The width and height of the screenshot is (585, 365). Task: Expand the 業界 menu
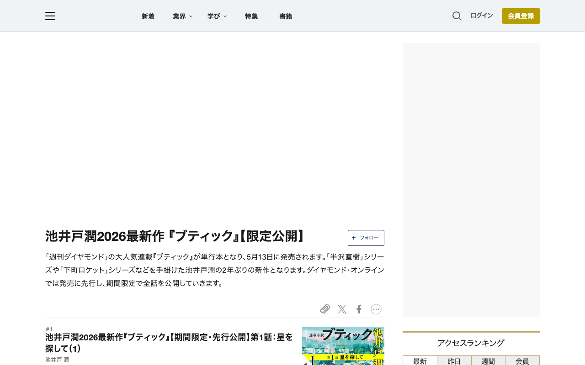click(x=183, y=16)
